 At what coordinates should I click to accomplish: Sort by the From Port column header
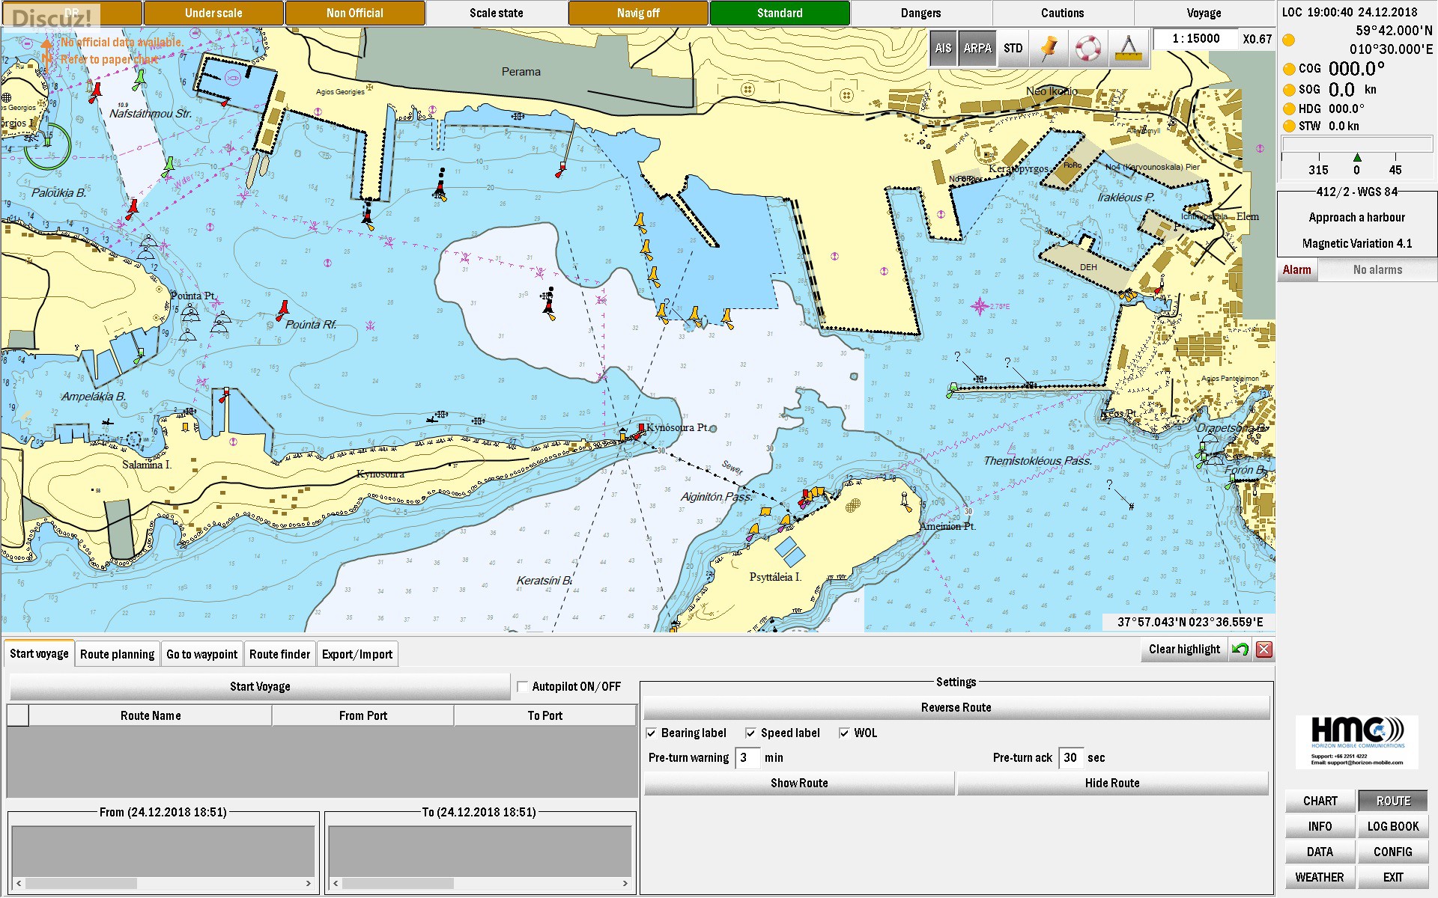coord(363,715)
